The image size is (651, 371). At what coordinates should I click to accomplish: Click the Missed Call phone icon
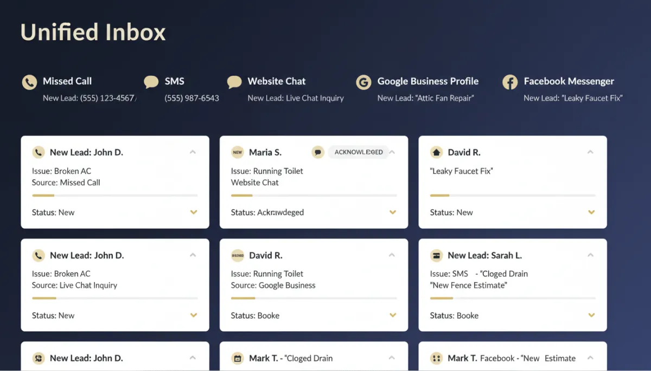pyautogui.click(x=29, y=82)
